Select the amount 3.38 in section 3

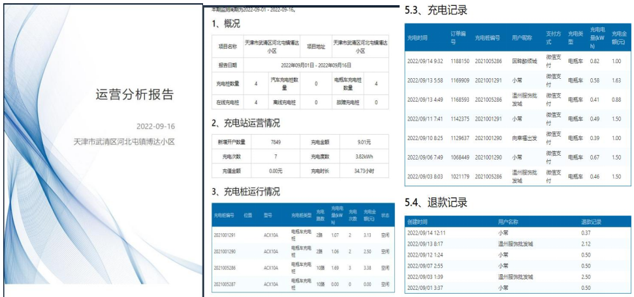(368, 268)
